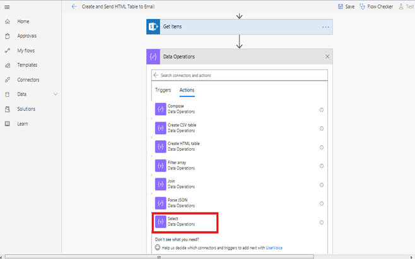Switch to the Triggers tab
This screenshot has height=259, width=415.
coord(163,90)
